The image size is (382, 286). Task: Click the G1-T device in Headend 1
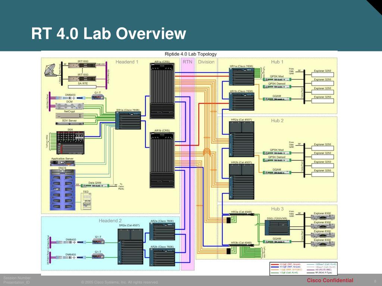click(98, 97)
